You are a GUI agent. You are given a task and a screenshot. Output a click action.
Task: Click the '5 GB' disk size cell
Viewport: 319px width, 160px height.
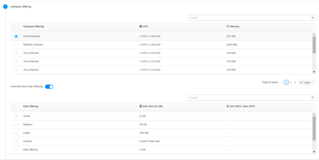(142, 116)
